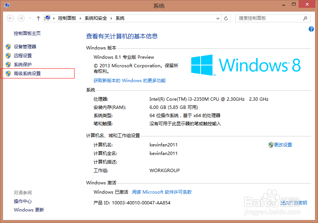Select kevinfan2011 next to 计算机全名

(x=163, y=153)
